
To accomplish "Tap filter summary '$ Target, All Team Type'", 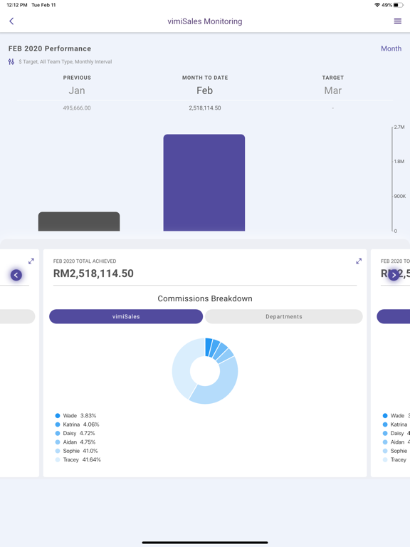I will [x=65, y=62].
